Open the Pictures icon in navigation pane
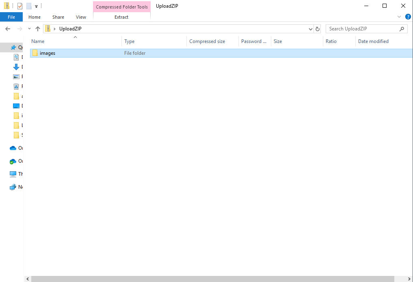The width and height of the screenshot is (413, 282). click(16, 77)
